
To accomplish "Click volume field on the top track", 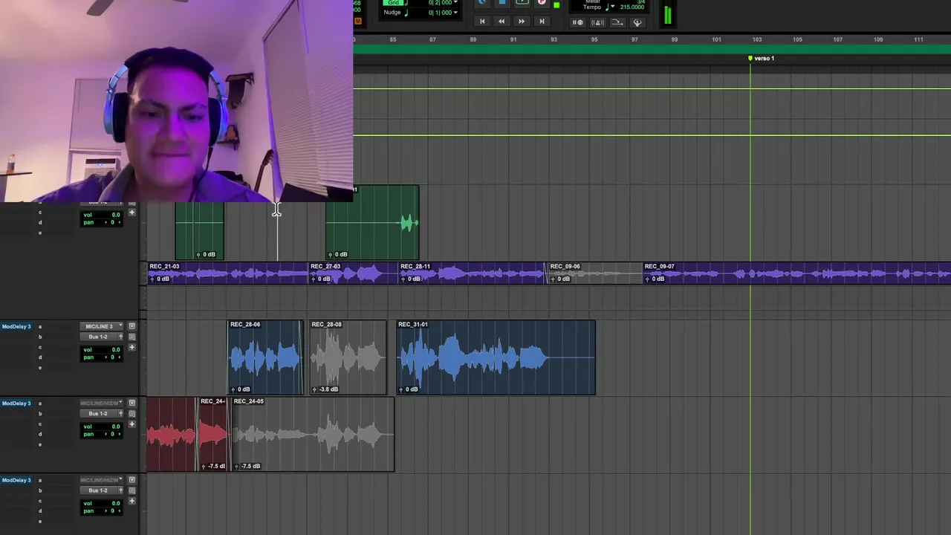I will [102, 215].
